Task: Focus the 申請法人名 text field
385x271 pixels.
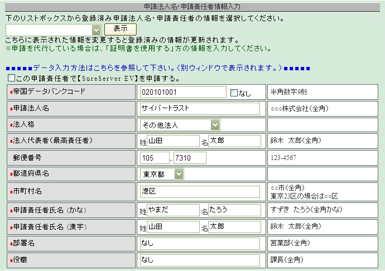Action: click(200, 108)
